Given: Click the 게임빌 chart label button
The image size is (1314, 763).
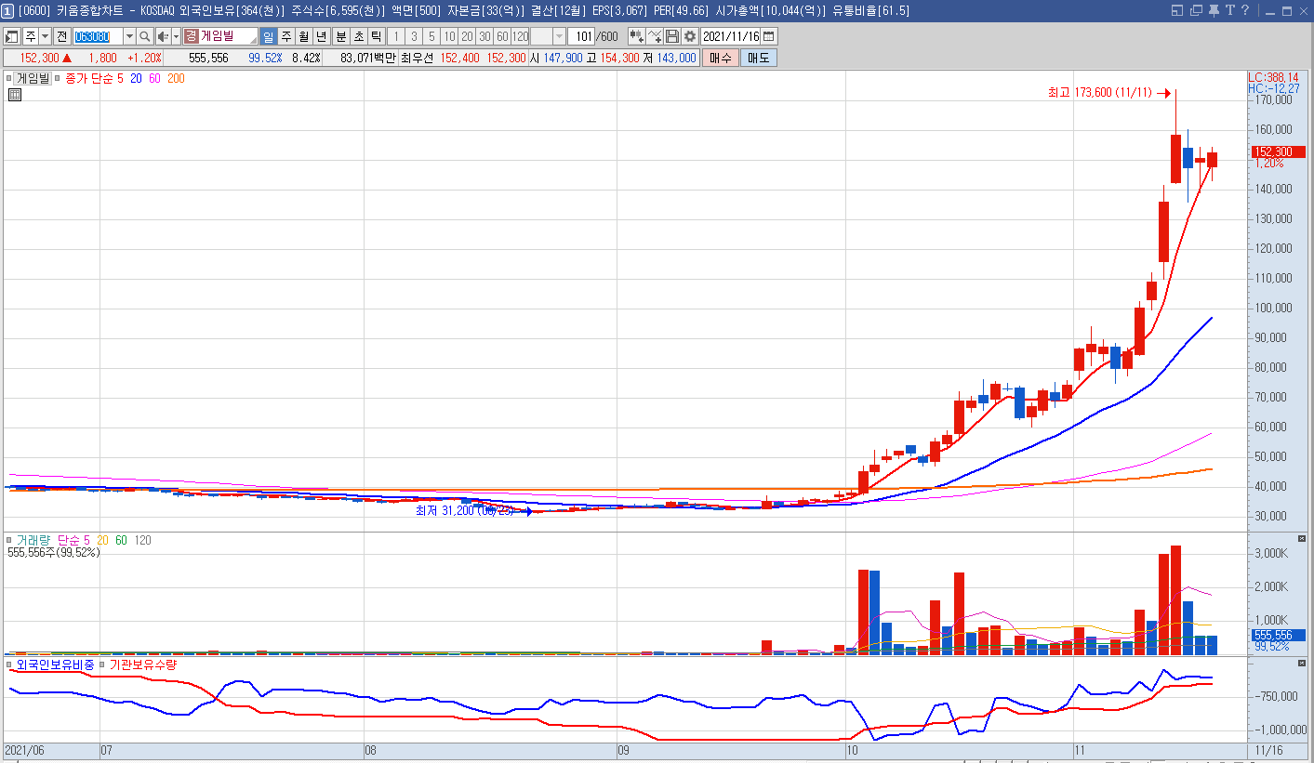Looking at the screenshot, I should 33,79.
